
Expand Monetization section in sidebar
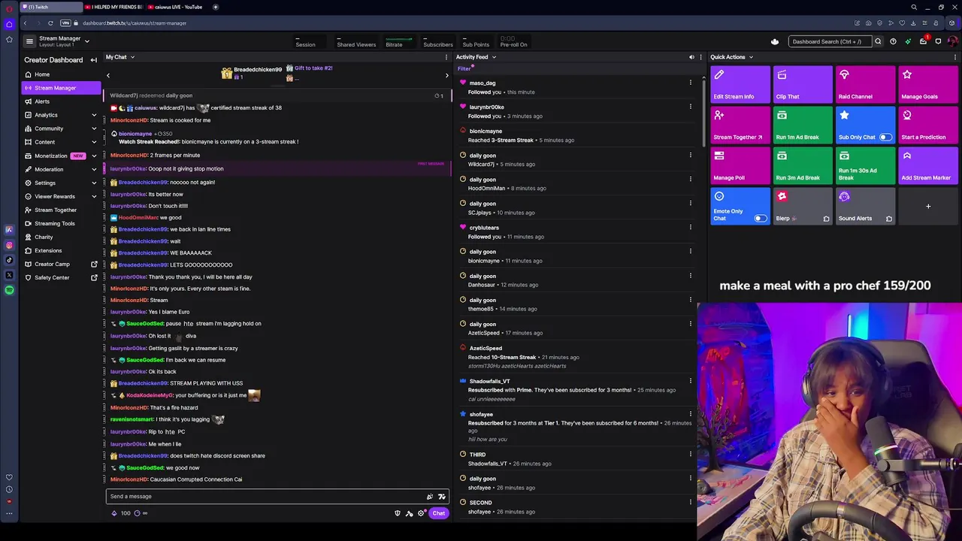94,156
